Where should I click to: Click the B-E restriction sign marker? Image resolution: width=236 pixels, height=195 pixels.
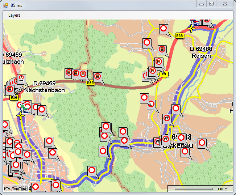click(x=21, y=78)
